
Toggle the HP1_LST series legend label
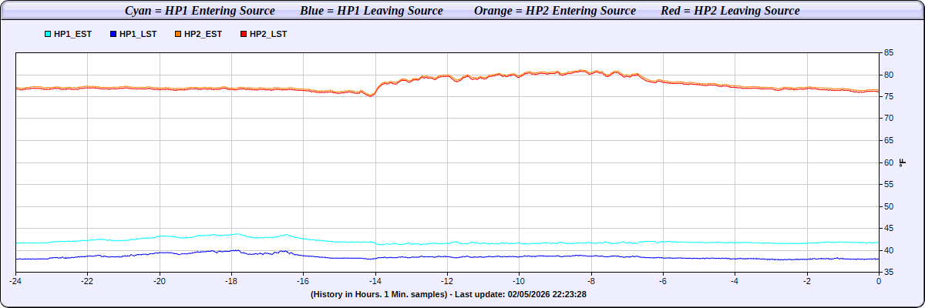coord(138,35)
